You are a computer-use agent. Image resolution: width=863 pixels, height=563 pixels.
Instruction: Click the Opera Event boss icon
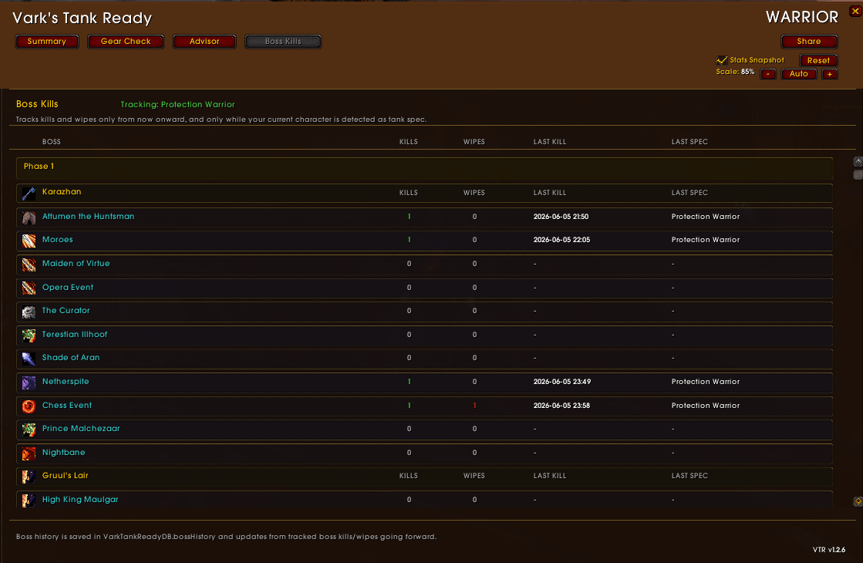coord(29,288)
